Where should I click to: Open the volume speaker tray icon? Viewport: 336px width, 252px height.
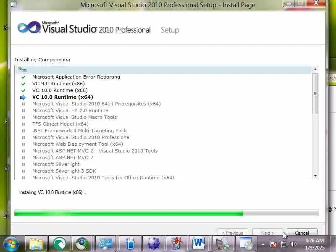(294, 244)
